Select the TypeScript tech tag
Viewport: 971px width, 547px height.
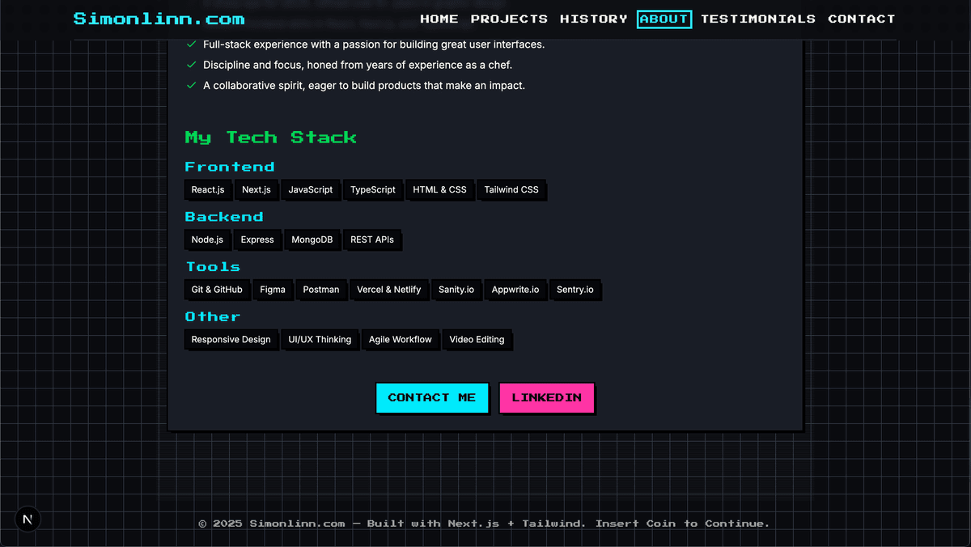373,189
